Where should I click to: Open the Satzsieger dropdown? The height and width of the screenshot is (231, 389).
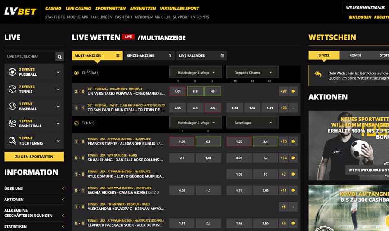[253, 123]
